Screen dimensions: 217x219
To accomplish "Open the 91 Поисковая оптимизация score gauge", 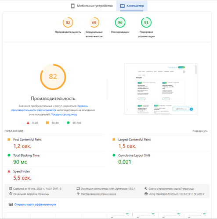I will click(x=146, y=22).
